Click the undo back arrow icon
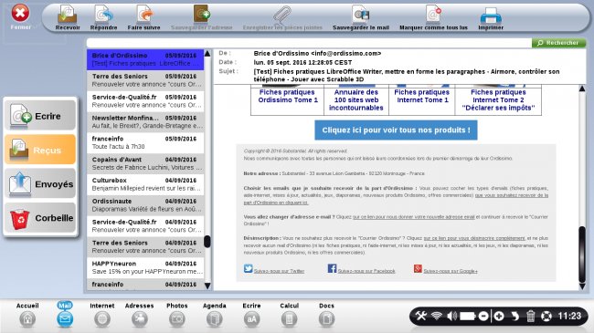Image resolution: width=594 pixels, height=333 pixels. [514, 316]
